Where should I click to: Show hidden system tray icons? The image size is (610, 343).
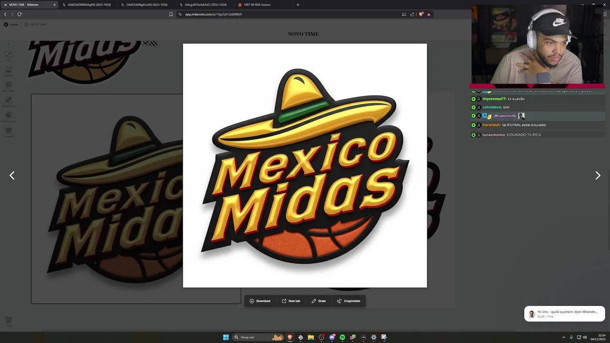pos(564,337)
